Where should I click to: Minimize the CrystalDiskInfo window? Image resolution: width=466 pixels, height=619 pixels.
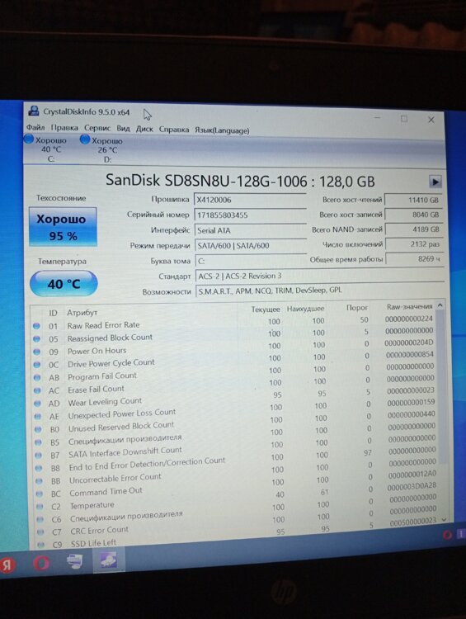377,118
